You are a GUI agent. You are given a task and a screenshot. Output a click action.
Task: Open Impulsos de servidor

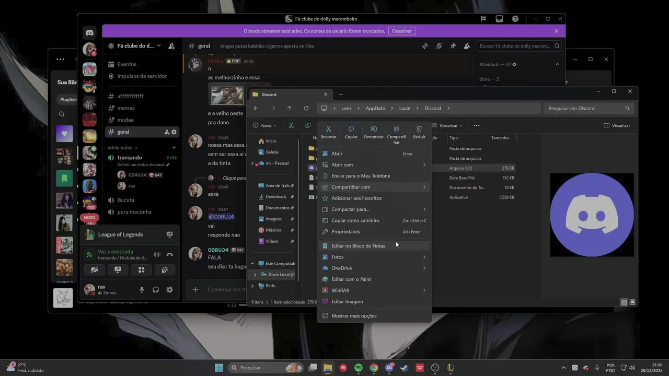coord(142,76)
